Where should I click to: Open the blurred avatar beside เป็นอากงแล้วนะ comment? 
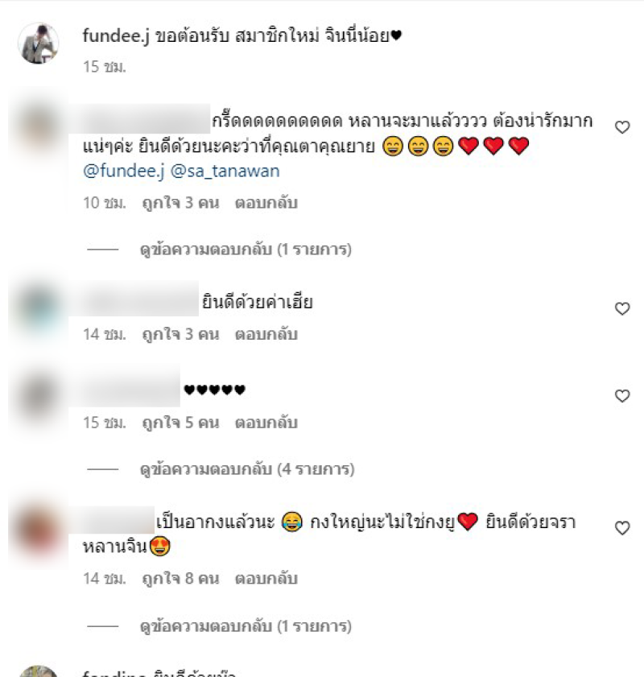tap(39, 530)
